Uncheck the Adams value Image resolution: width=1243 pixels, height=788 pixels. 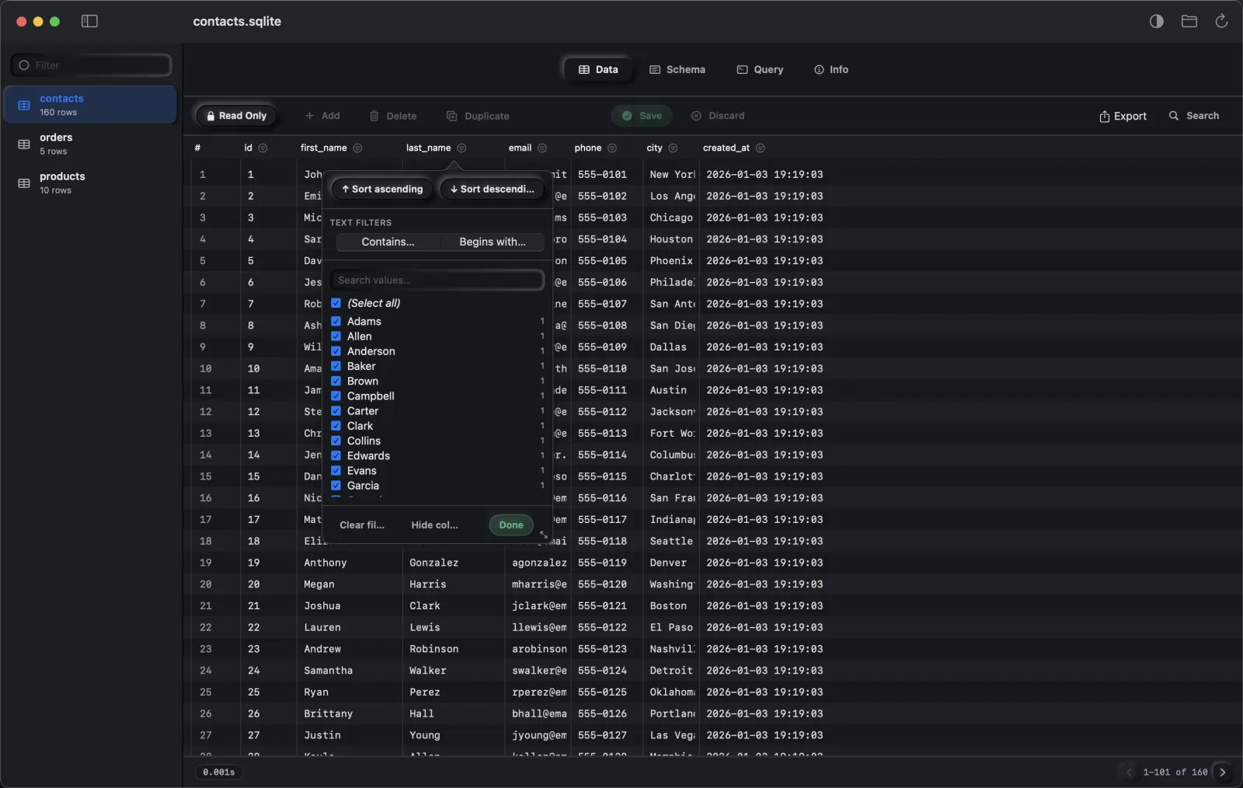click(336, 321)
